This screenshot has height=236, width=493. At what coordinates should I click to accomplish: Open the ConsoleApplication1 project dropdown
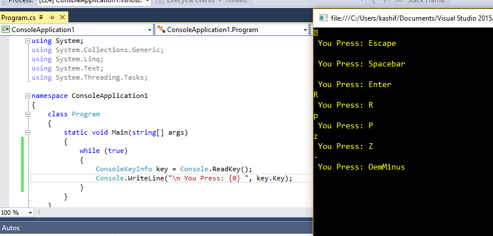(x=150, y=30)
